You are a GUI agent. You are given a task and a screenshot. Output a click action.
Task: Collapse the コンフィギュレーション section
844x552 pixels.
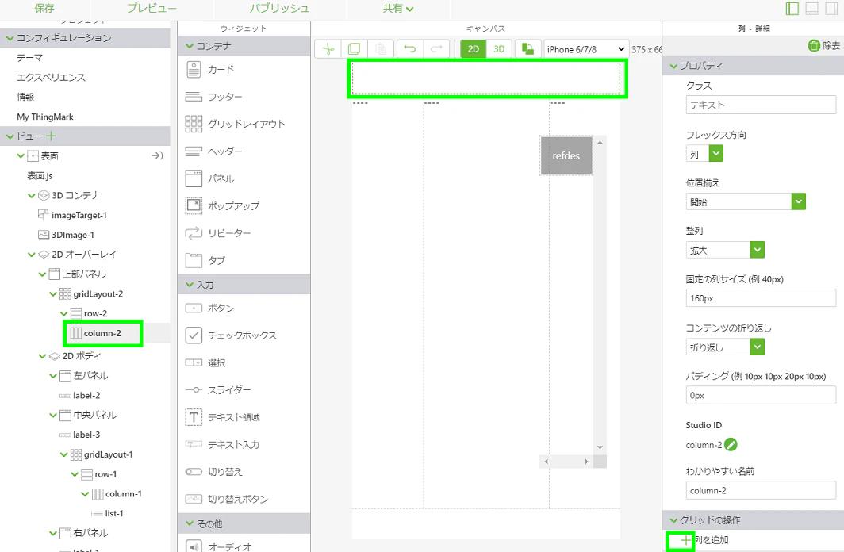10,38
